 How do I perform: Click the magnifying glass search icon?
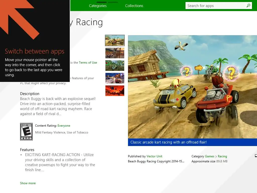click(248, 6)
